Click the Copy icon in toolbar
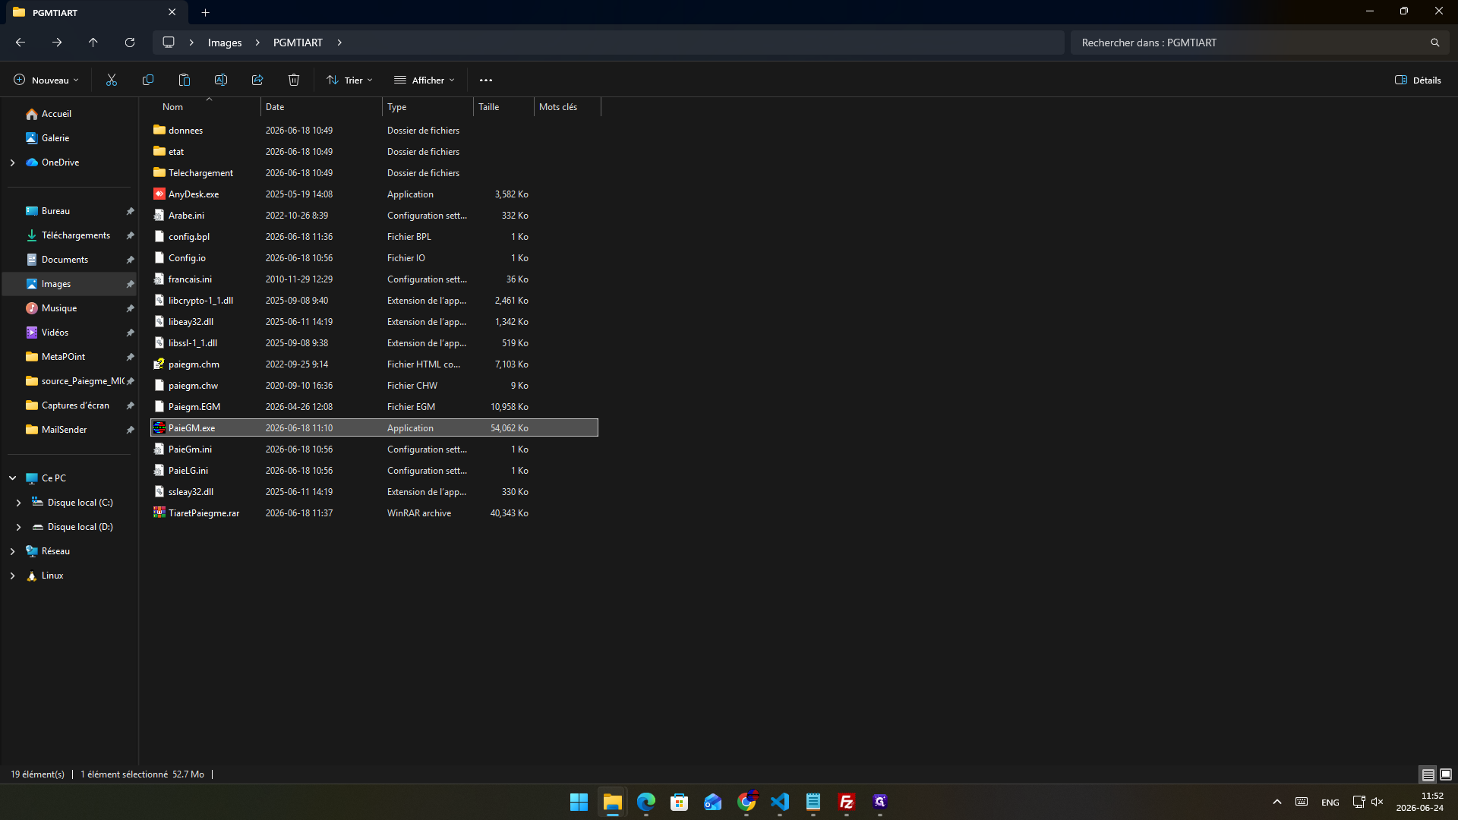The image size is (1458, 820). coord(148,80)
